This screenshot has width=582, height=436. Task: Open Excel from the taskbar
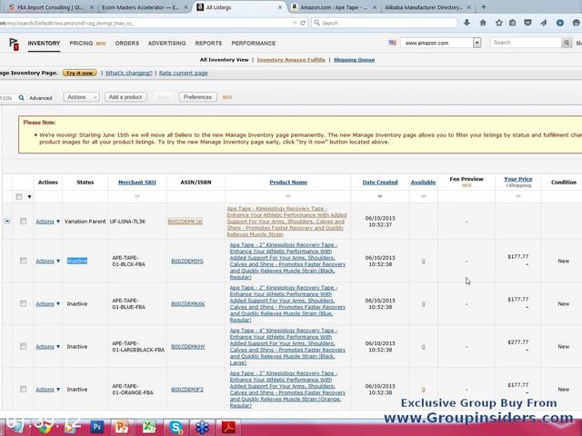pos(148,427)
